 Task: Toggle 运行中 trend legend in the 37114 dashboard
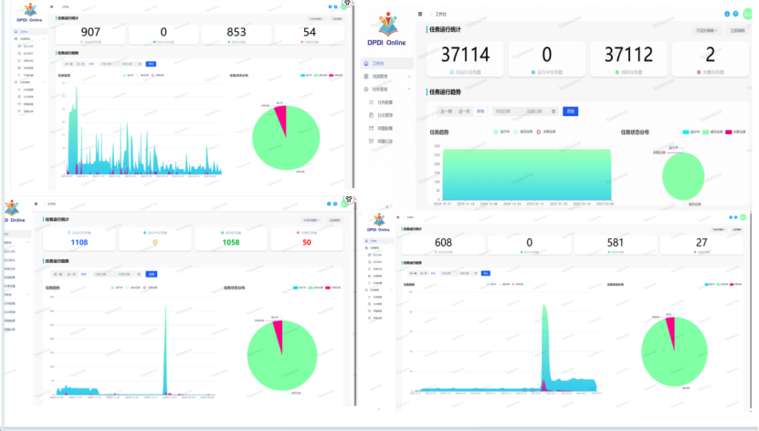501,132
